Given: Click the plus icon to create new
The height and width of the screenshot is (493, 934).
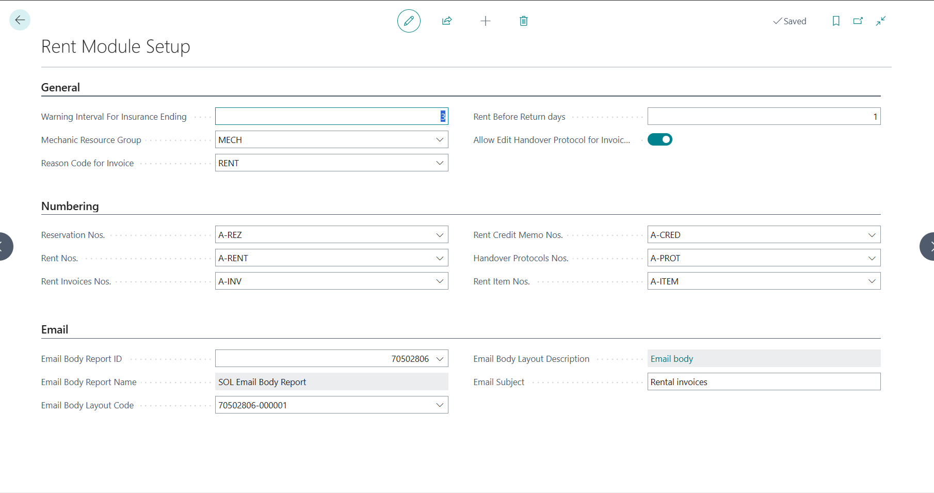Looking at the screenshot, I should (x=485, y=21).
